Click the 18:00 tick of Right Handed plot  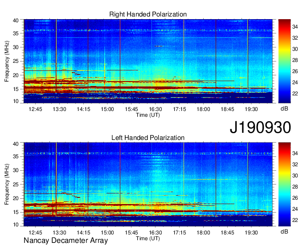click(203, 109)
